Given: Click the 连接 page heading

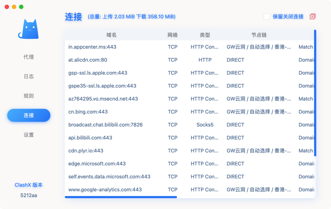Looking at the screenshot, I should (x=73, y=17).
